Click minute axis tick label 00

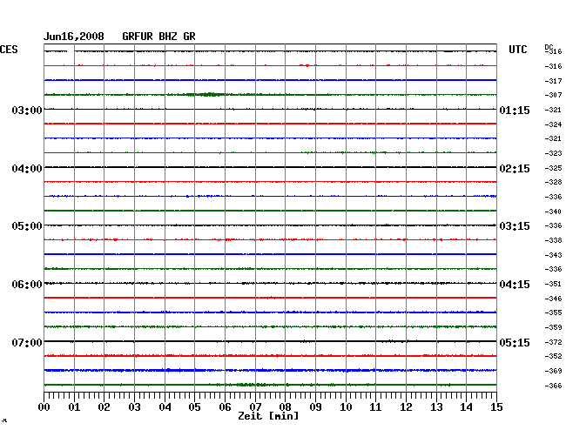(44, 406)
